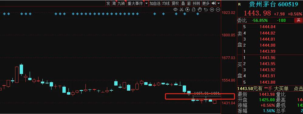Toggle the eye visibility icon above chart
The image size is (303, 114).
point(175,9)
